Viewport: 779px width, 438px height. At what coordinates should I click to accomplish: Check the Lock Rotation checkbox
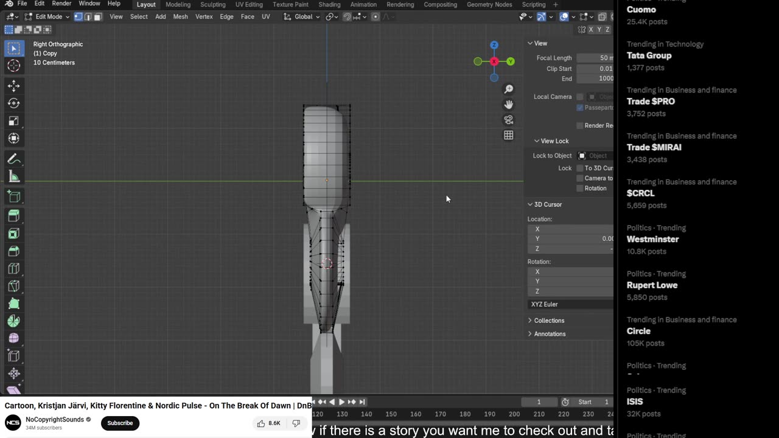pyautogui.click(x=580, y=189)
